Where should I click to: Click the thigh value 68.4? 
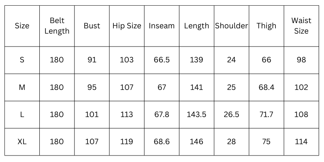[266, 87]
